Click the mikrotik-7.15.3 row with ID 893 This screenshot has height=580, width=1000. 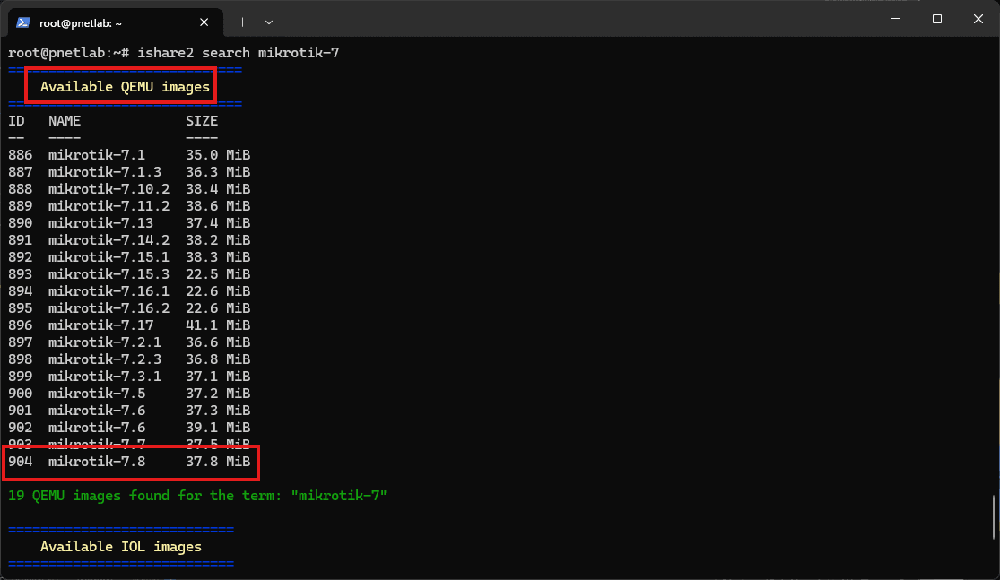click(x=129, y=274)
